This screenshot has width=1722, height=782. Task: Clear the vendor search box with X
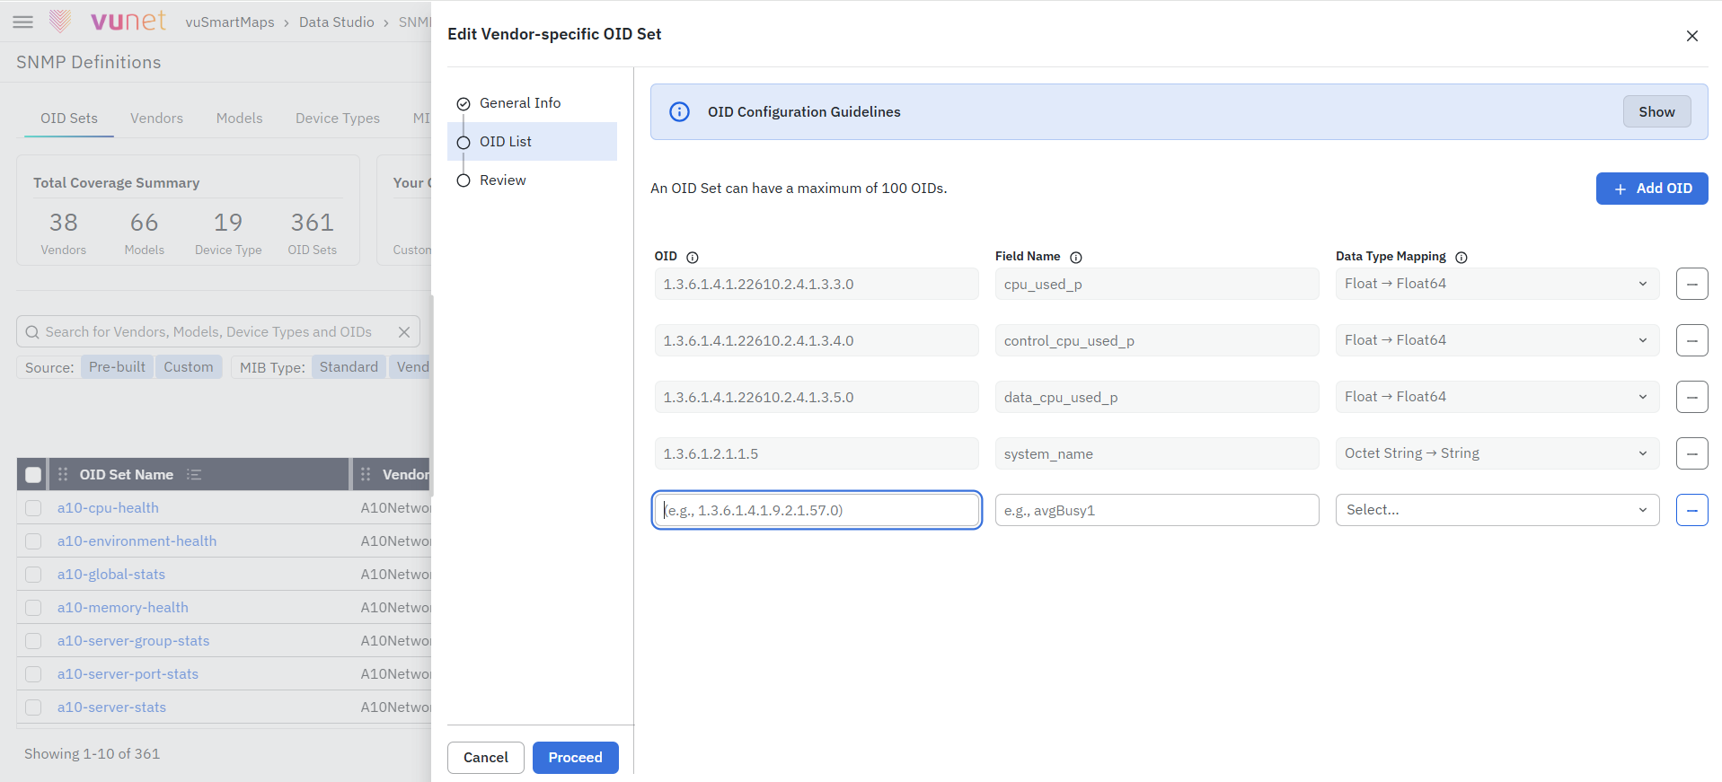[x=404, y=332]
